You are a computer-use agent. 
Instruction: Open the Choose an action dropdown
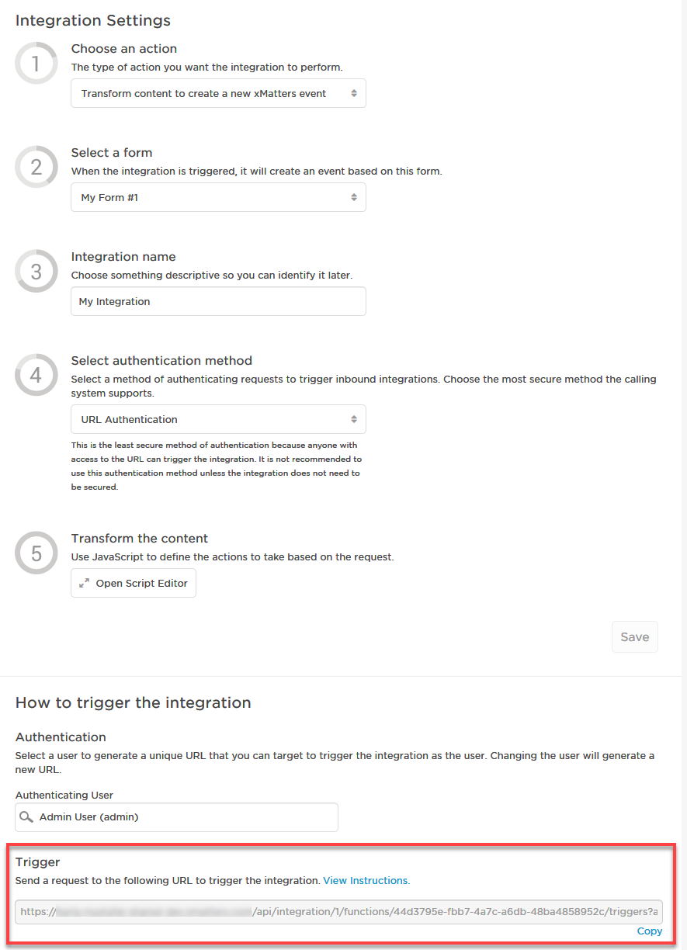click(x=218, y=93)
